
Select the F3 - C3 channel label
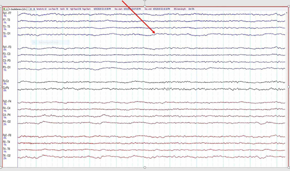point(7,54)
